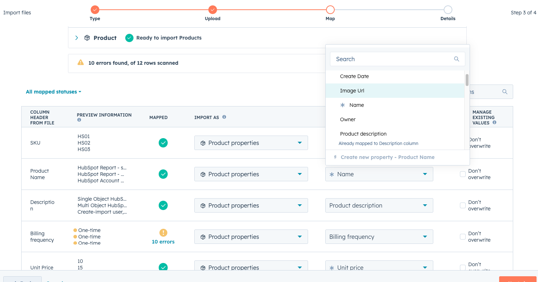Click the search magnifier in property dropdown
This screenshot has height=282, width=538.
[x=457, y=59]
